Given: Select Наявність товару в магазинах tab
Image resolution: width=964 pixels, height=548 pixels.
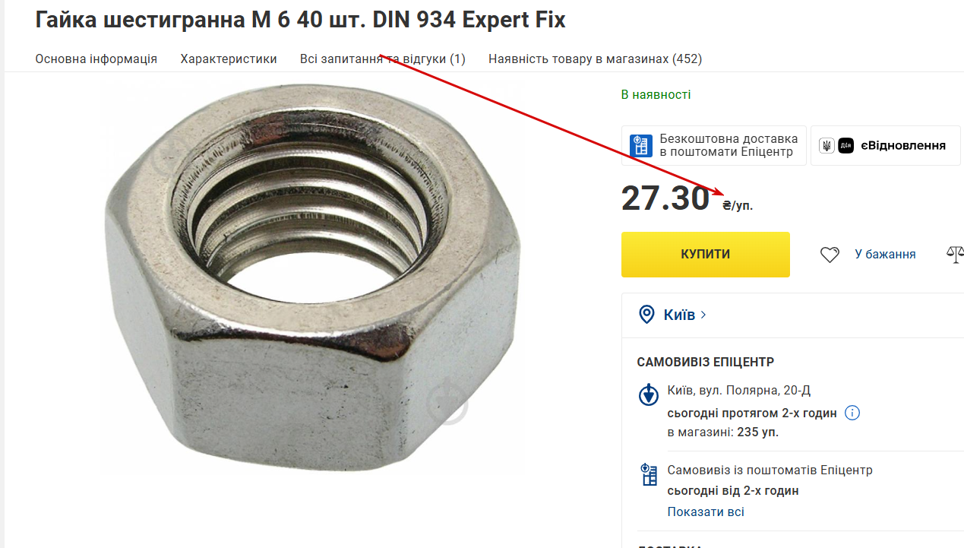Looking at the screenshot, I should coord(595,59).
